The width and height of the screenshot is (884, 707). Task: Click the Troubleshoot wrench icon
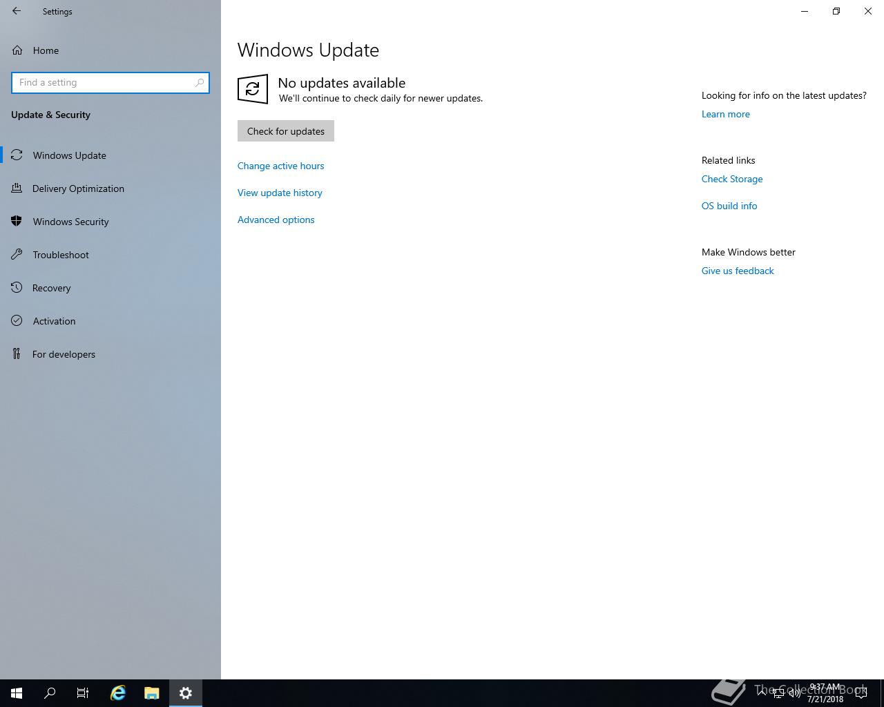[x=17, y=255]
